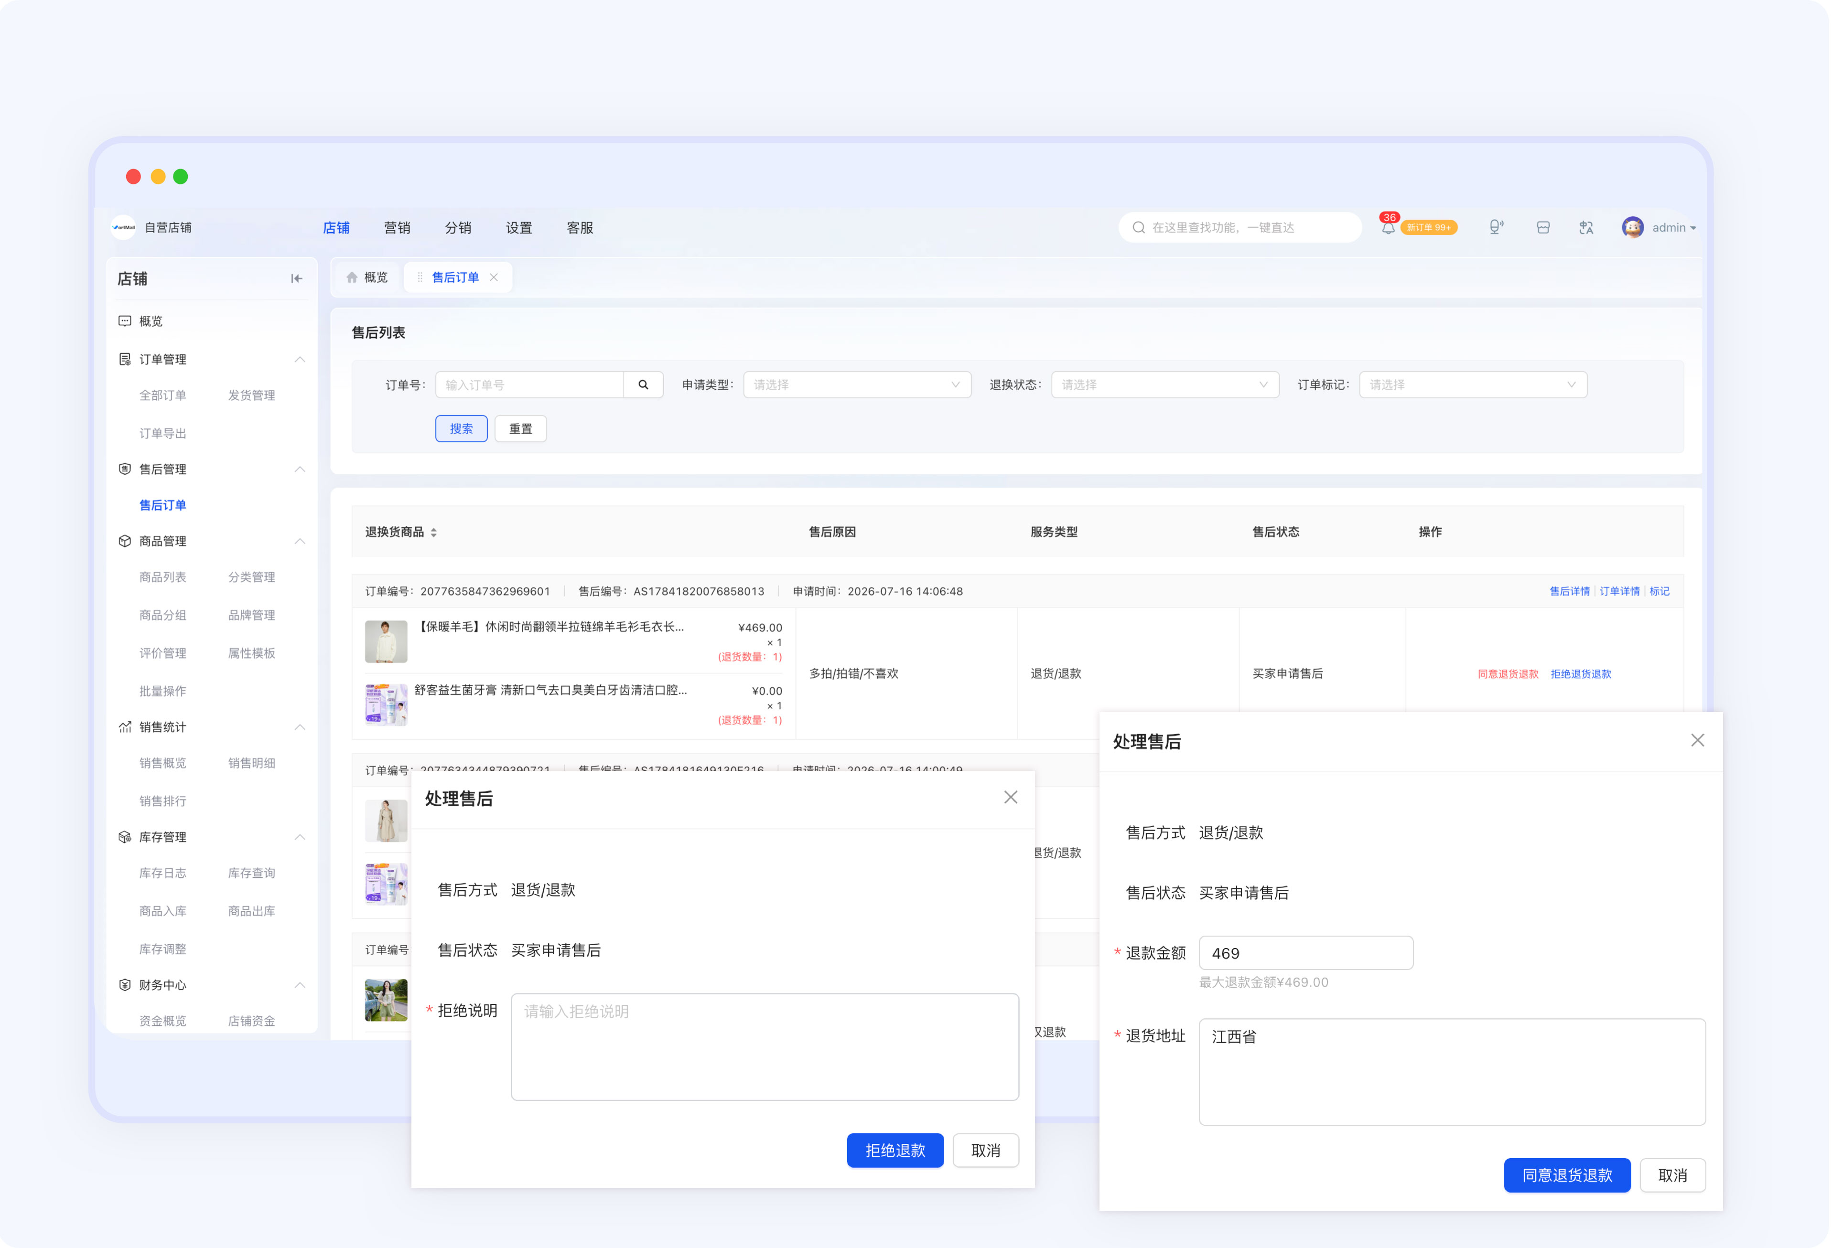Open 发货管理 in the sidebar
The width and height of the screenshot is (1832, 1248).
pos(251,395)
